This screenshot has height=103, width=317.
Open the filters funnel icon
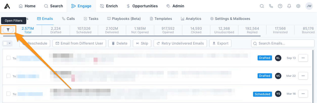click(8, 30)
